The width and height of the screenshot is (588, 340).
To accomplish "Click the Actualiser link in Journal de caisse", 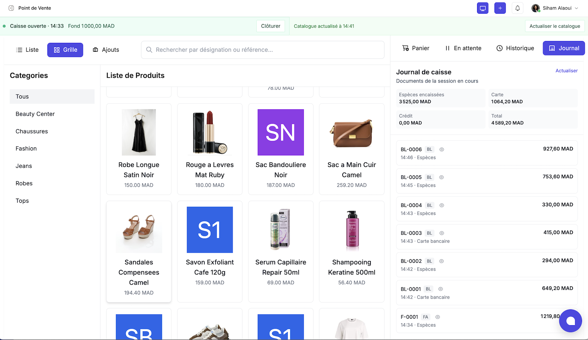I will (x=567, y=70).
